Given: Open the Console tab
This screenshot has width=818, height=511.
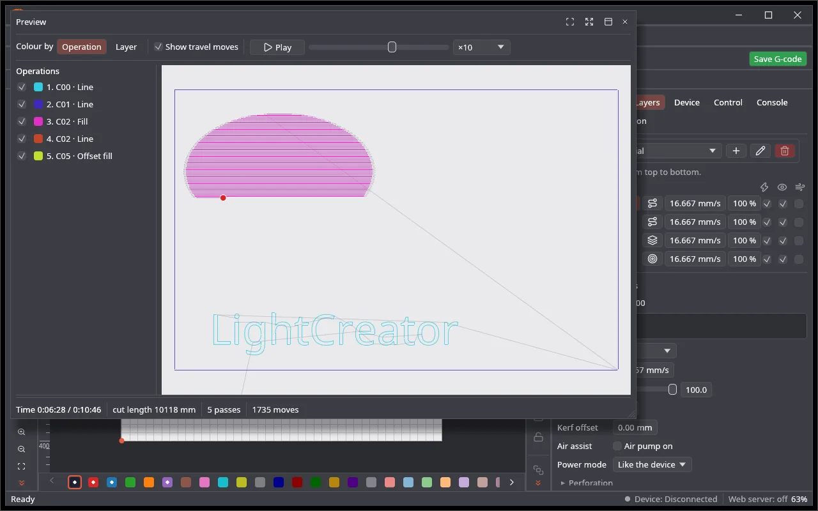Looking at the screenshot, I should click(x=772, y=102).
